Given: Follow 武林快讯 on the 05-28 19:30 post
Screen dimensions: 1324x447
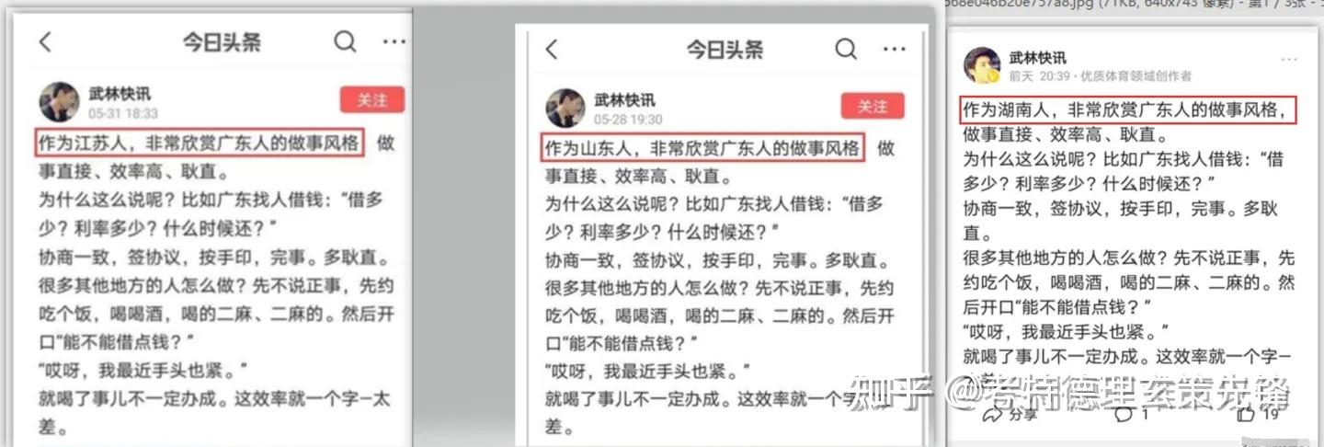Looking at the screenshot, I should [873, 107].
